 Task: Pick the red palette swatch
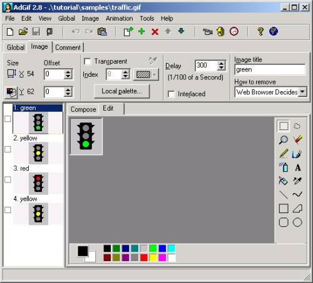pyautogui.click(x=144, y=257)
